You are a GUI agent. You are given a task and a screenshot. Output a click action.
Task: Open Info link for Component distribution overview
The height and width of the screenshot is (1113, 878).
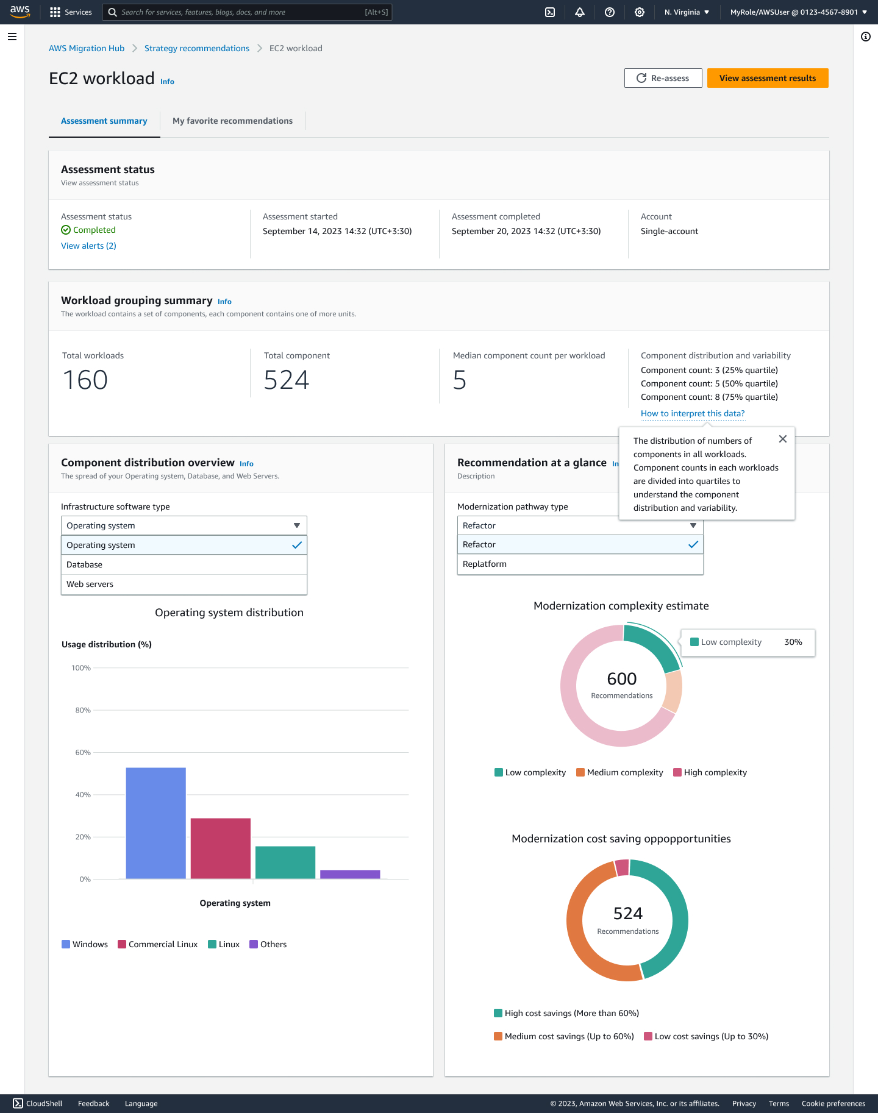tap(246, 464)
